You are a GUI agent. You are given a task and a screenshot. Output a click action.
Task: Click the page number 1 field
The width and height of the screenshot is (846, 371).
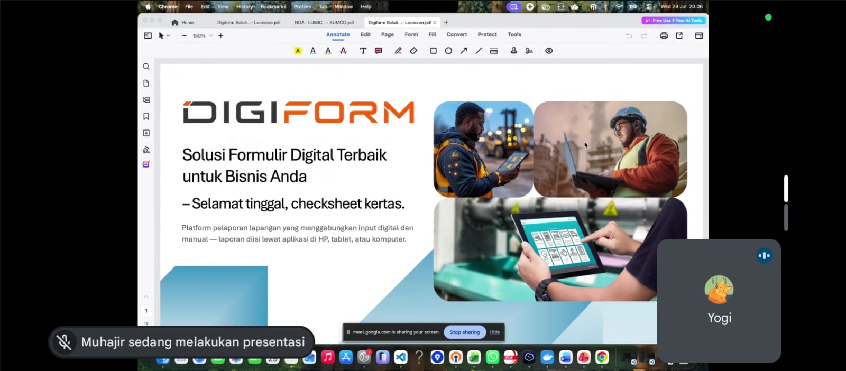(146, 311)
